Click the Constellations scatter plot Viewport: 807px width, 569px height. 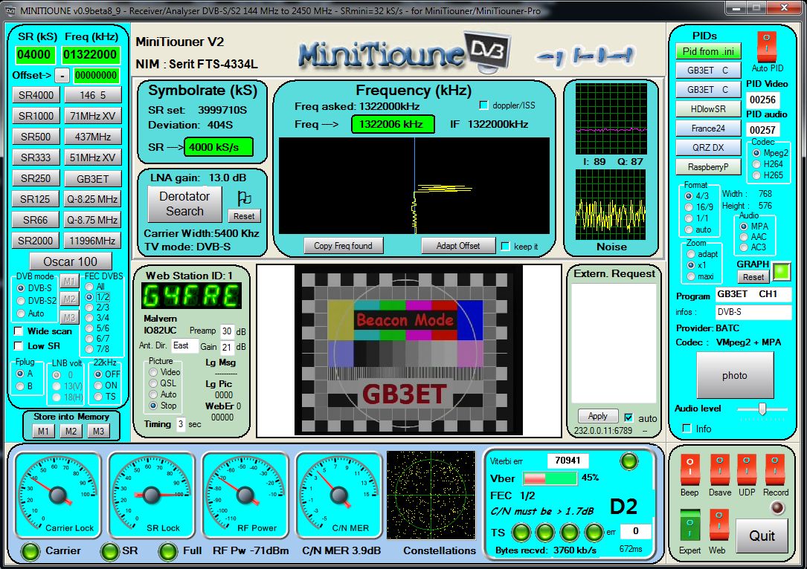coord(431,495)
